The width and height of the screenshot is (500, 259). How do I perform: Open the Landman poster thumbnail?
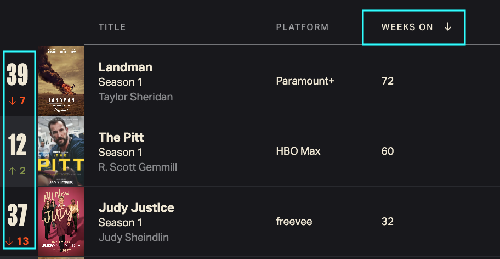[x=61, y=81]
